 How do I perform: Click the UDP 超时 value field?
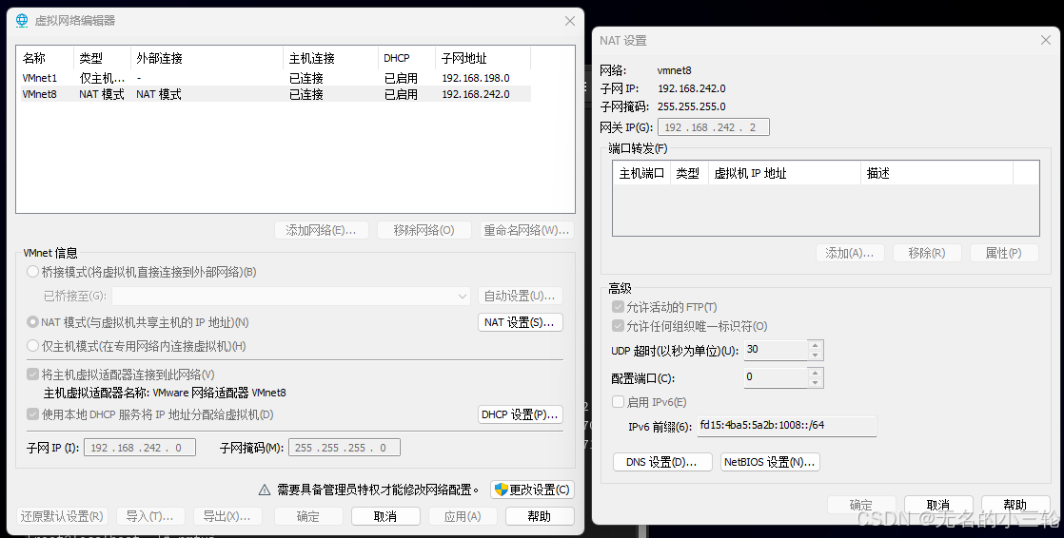(777, 351)
